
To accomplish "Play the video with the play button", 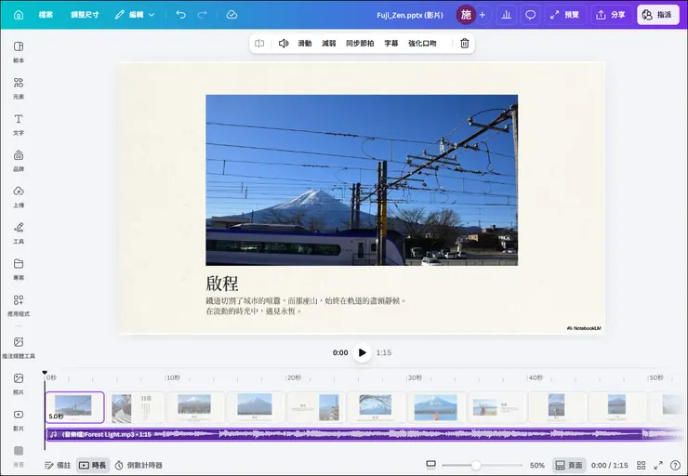I will 362,352.
